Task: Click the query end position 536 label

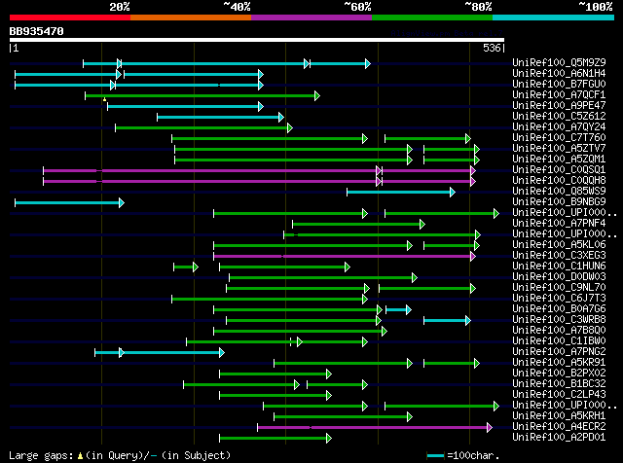Action: point(492,48)
